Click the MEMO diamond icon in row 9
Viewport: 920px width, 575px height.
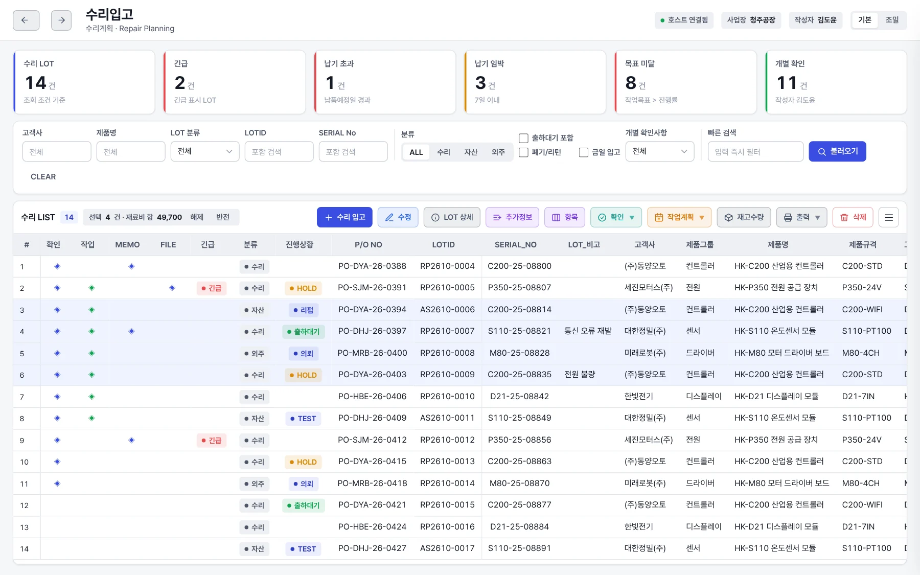[131, 440]
